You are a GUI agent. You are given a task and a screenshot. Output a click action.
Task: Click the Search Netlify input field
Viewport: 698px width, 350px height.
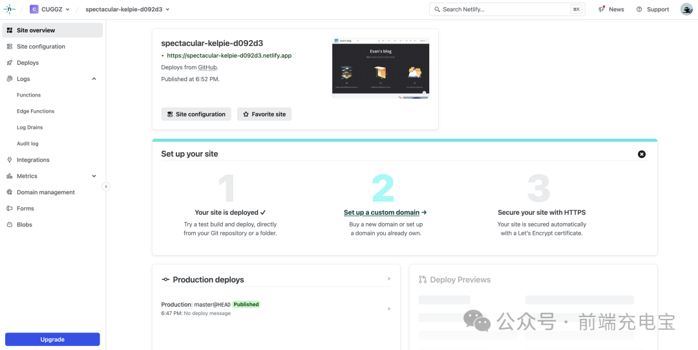pos(507,9)
